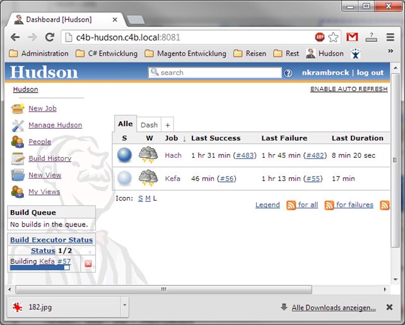
Task: Click Alle Downloads anzeigen link
Action: (334, 307)
